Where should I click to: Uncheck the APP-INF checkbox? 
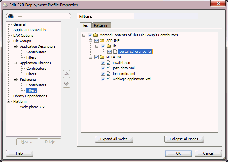pos(96,40)
